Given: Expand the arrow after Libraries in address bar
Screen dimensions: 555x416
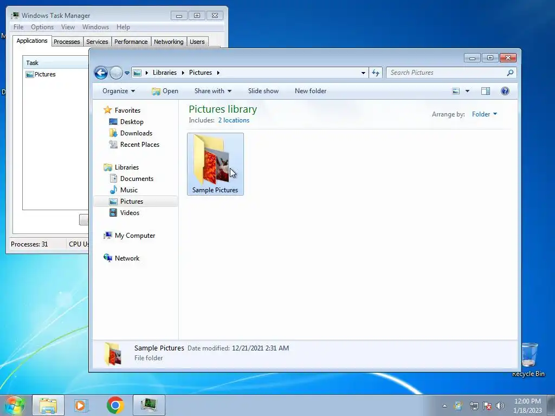Looking at the screenshot, I should click(183, 73).
